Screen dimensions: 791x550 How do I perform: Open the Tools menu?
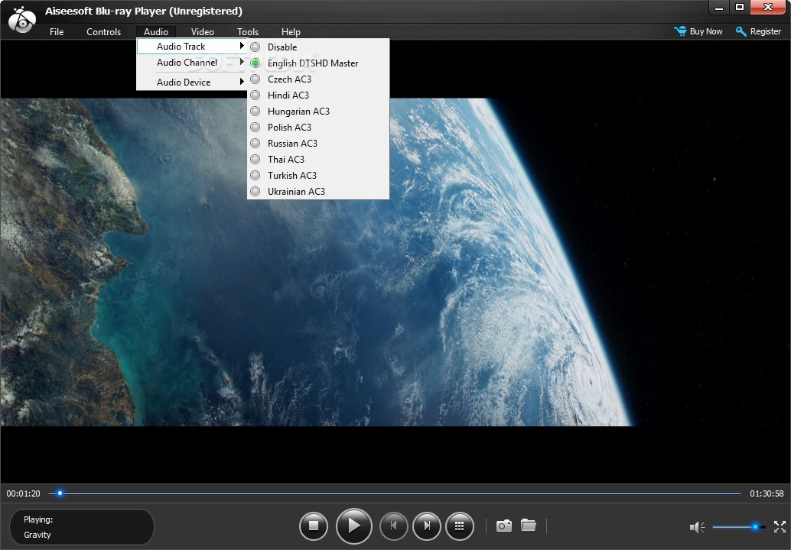coord(248,32)
